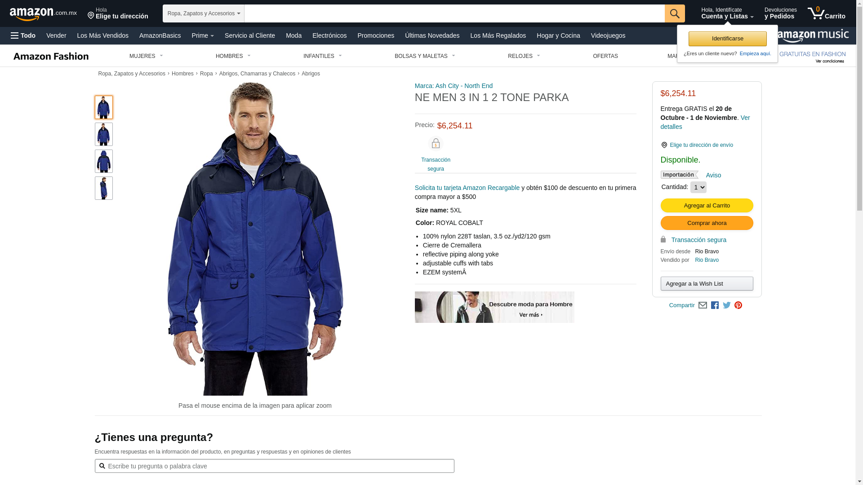The width and height of the screenshot is (863, 485).
Task: Click Comprar ahora button
Action: (x=707, y=223)
